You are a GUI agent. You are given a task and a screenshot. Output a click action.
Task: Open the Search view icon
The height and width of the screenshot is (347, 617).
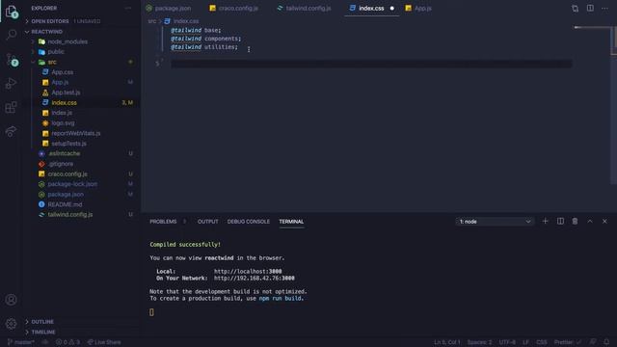[12, 35]
